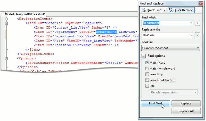The height and width of the screenshot is (121, 206).
Task: Collapse the NavigationItems node in the editor margin
Action: tap(6, 19)
